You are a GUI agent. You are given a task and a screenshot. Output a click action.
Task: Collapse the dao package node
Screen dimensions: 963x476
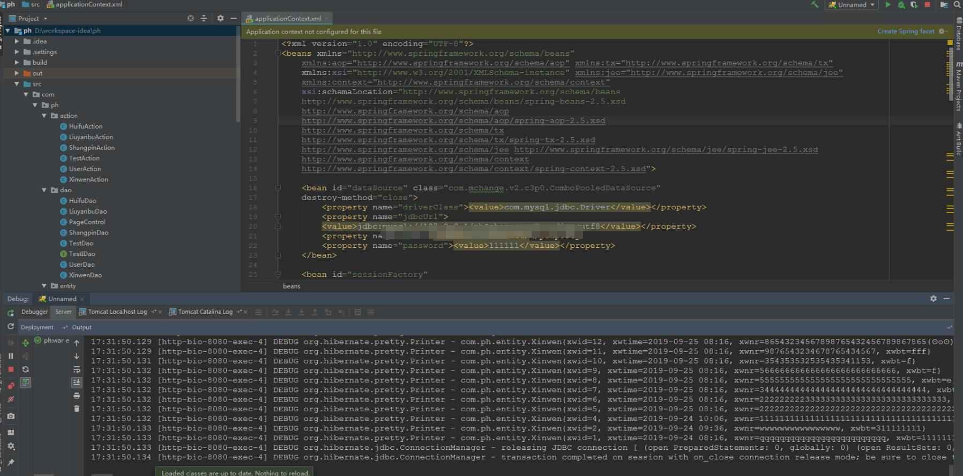click(x=44, y=190)
